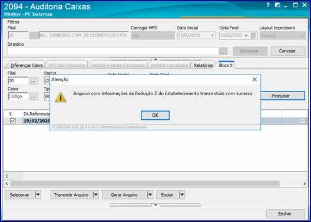The image size is (311, 222).
Task: Click the Dt.Referencia column header
Action: (x=37, y=114)
